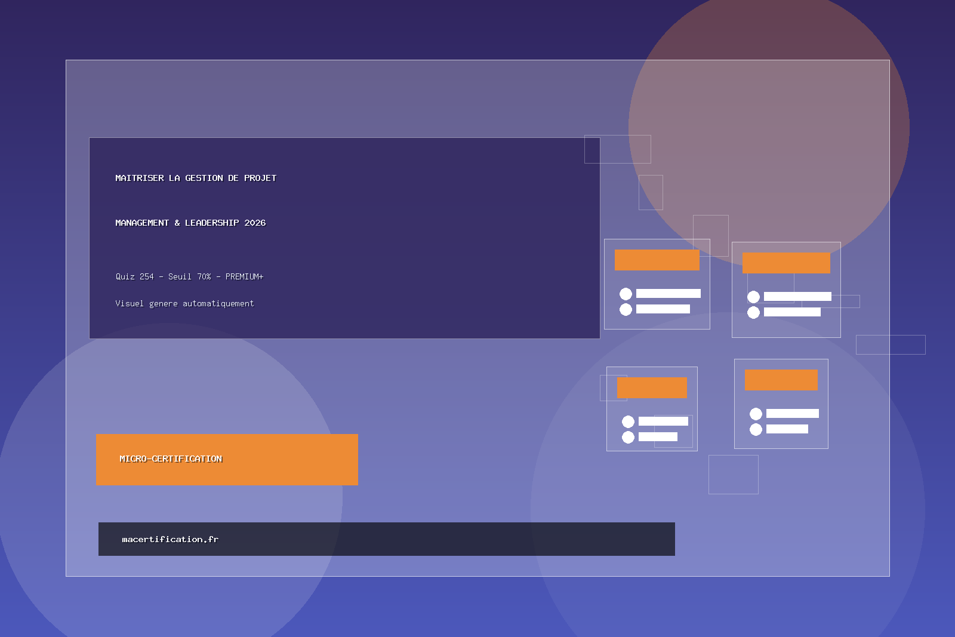Select the bottom list entry in the bottom-right card

pos(787,429)
